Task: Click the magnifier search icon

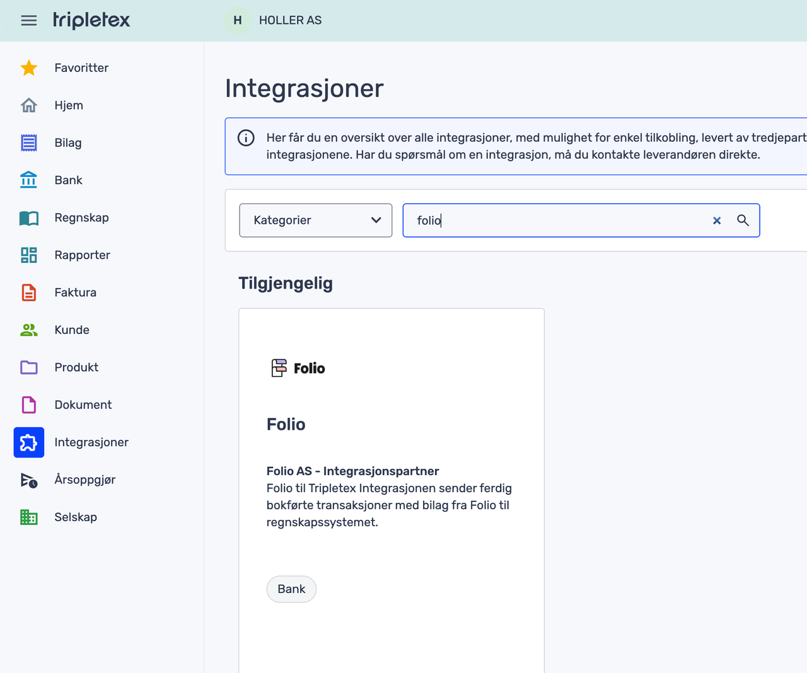Action: (x=743, y=221)
